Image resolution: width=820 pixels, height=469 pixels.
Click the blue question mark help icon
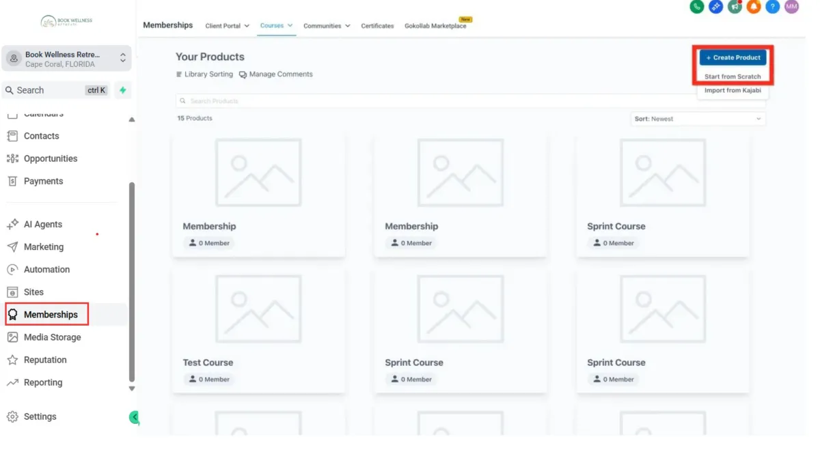[772, 7]
